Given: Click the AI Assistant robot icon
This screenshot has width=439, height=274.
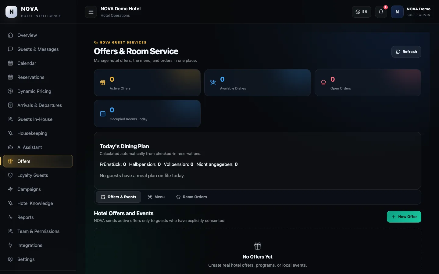Looking at the screenshot, I should (10, 147).
